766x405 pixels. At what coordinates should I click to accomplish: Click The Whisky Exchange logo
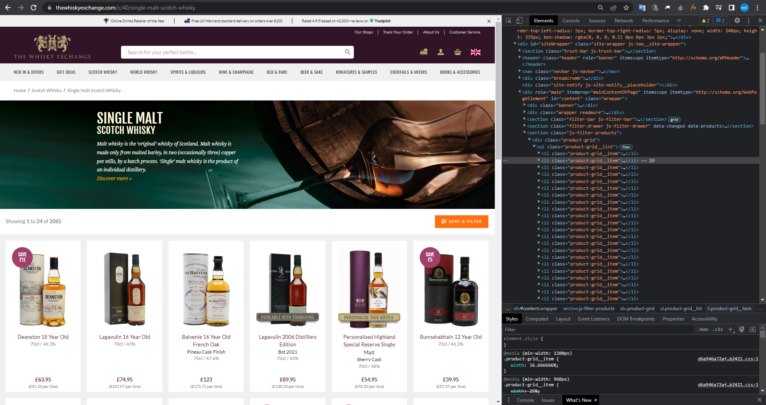[x=52, y=47]
